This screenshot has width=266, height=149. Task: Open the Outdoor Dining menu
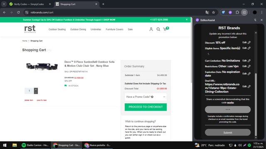tap(78, 29)
